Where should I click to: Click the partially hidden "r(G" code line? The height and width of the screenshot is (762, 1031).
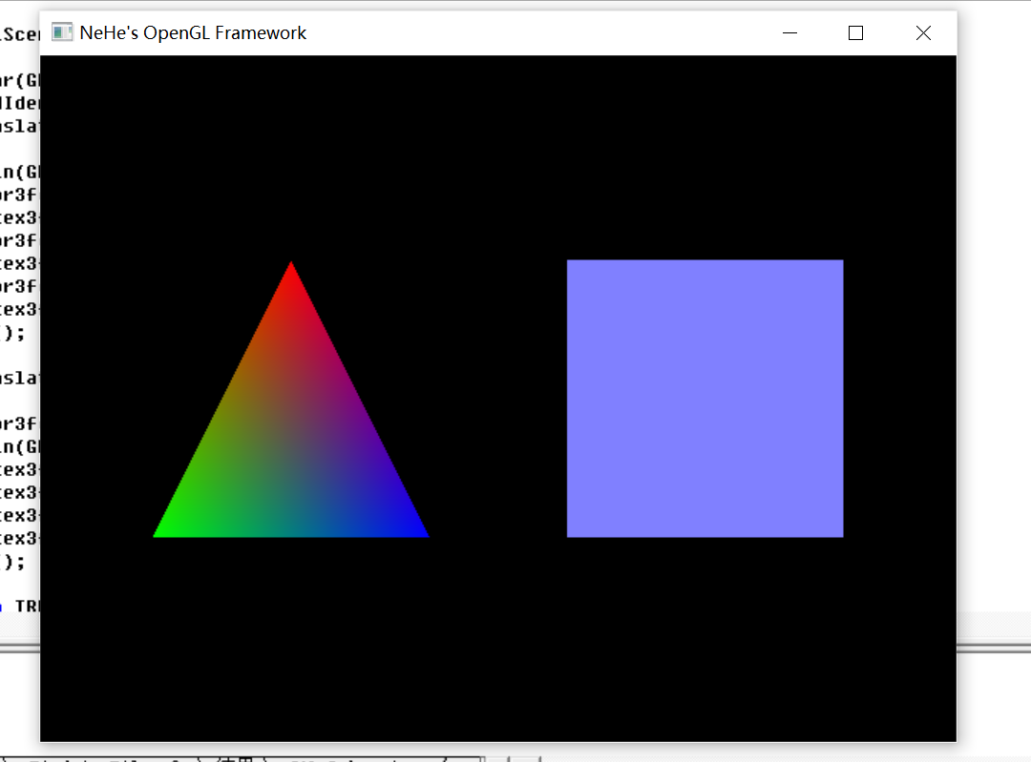(19, 80)
